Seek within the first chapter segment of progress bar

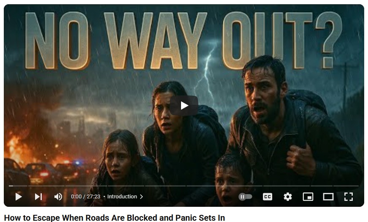click(x=18, y=186)
